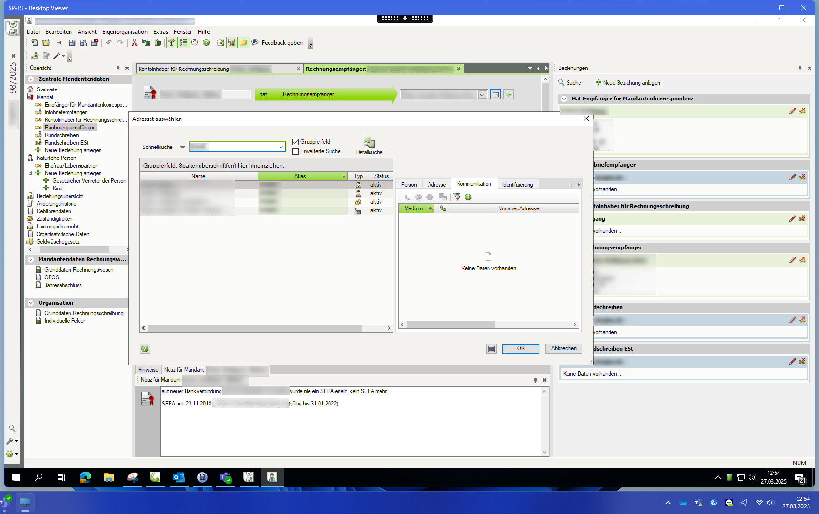Collapse the Zentrale Mandantendaten section
Image resolution: width=819 pixels, height=514 pixels.
[x=31, y=79]
